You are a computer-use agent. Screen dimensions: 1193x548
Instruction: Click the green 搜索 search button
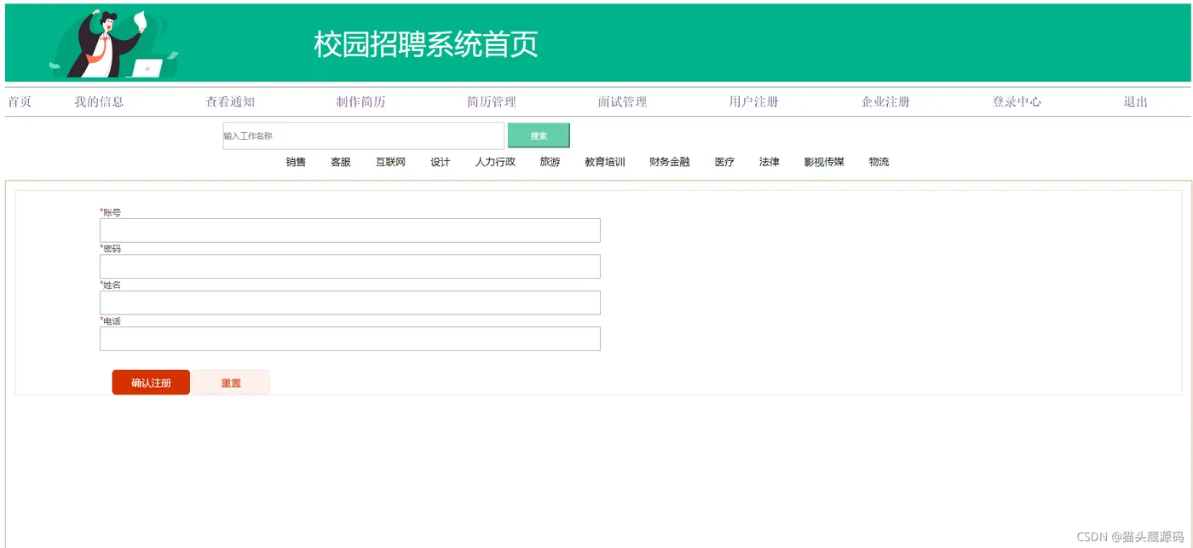click(x=539, y=135)
